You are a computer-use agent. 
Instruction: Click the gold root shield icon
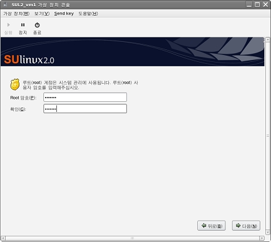(x=15, y=84)
